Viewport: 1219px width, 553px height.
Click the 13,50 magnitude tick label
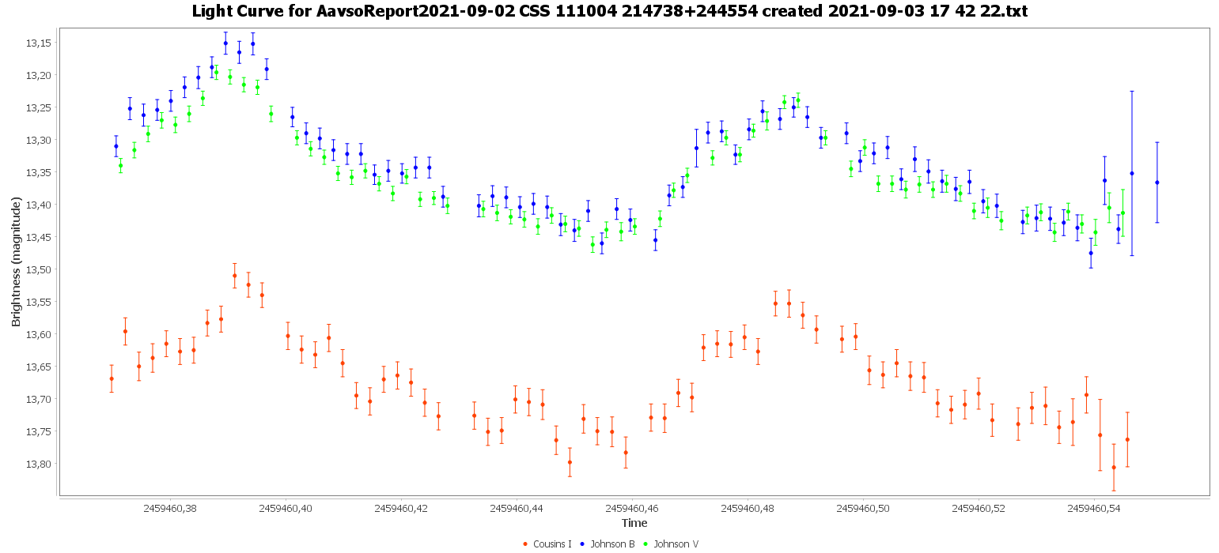[x=40, y=269]
